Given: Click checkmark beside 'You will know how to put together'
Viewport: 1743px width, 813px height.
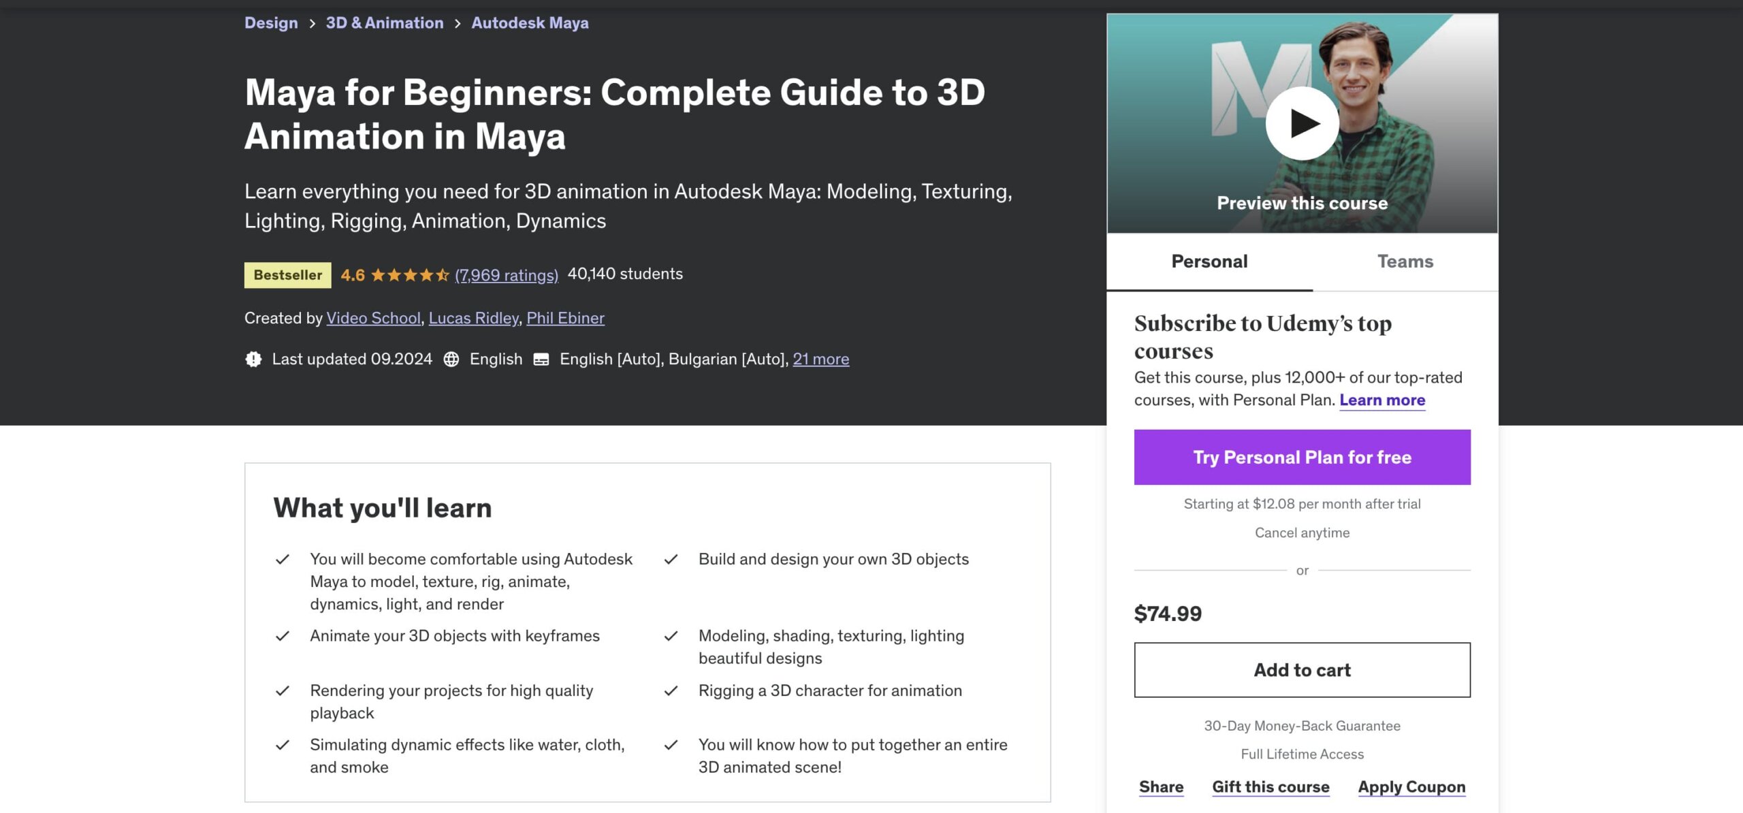Looking at the screenshot, I should tap(671, 745).
